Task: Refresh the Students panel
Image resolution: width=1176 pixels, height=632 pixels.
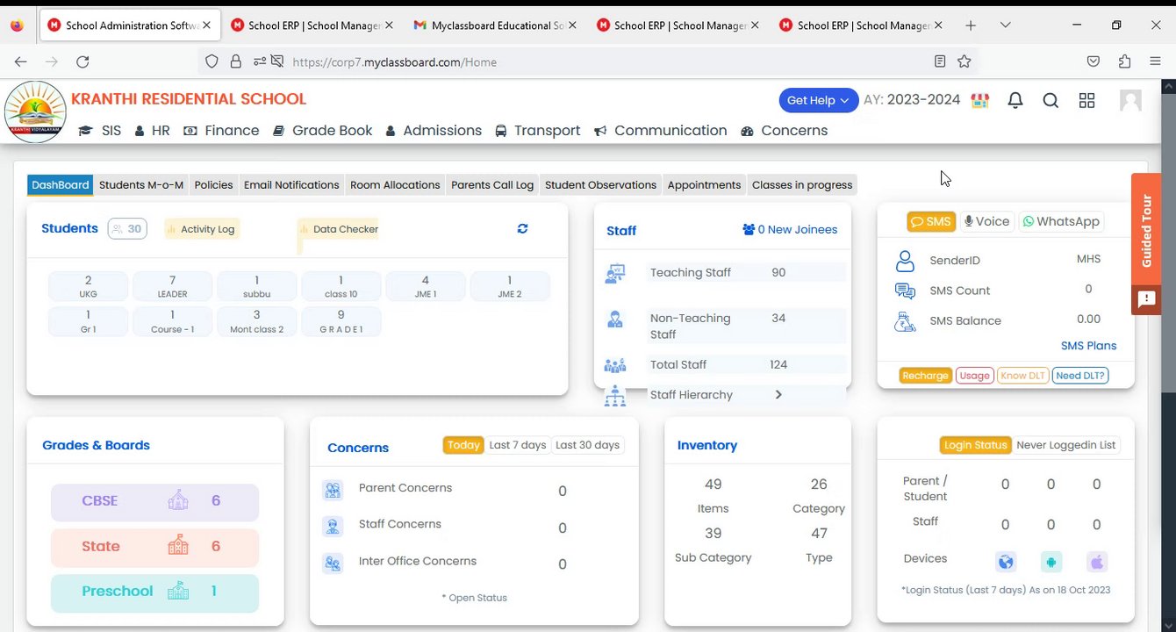Action: (522, 228)
